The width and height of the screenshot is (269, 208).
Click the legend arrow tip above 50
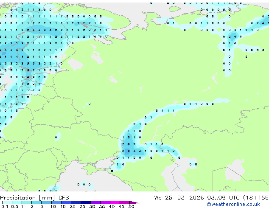coord(134,202)
